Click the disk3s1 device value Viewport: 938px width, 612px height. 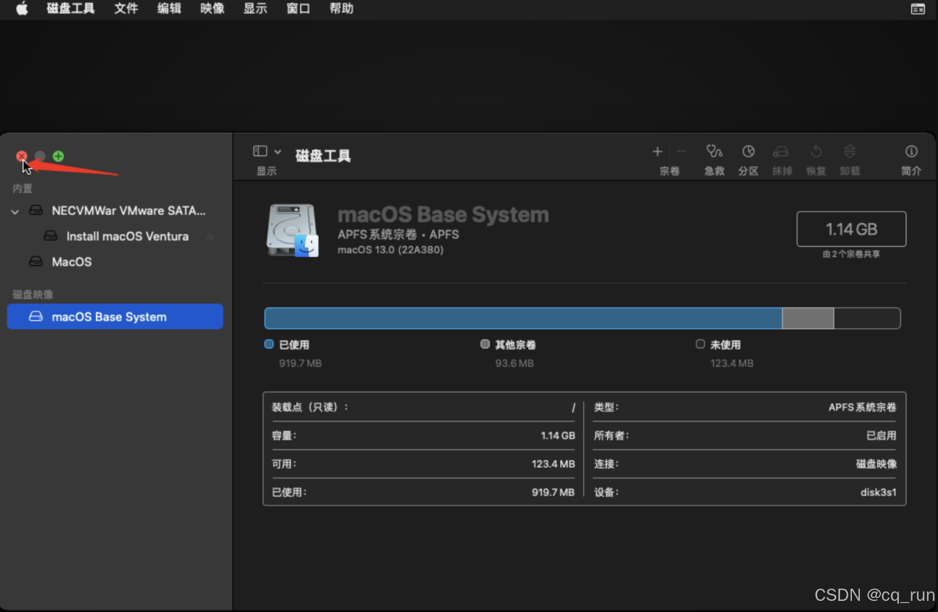point(879,492)
